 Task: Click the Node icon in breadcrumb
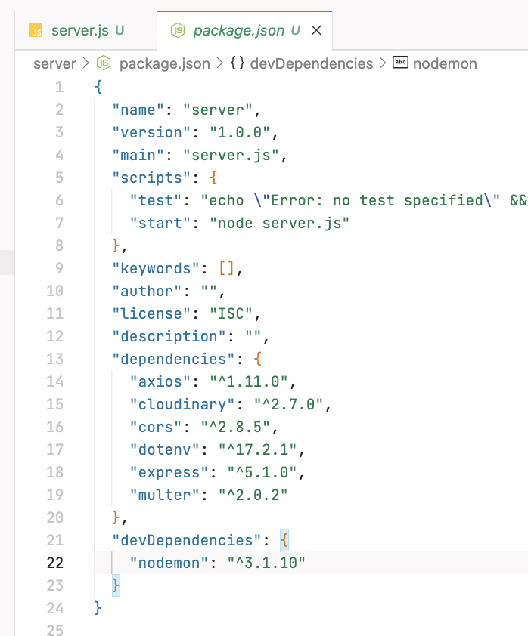click(104, 63)
